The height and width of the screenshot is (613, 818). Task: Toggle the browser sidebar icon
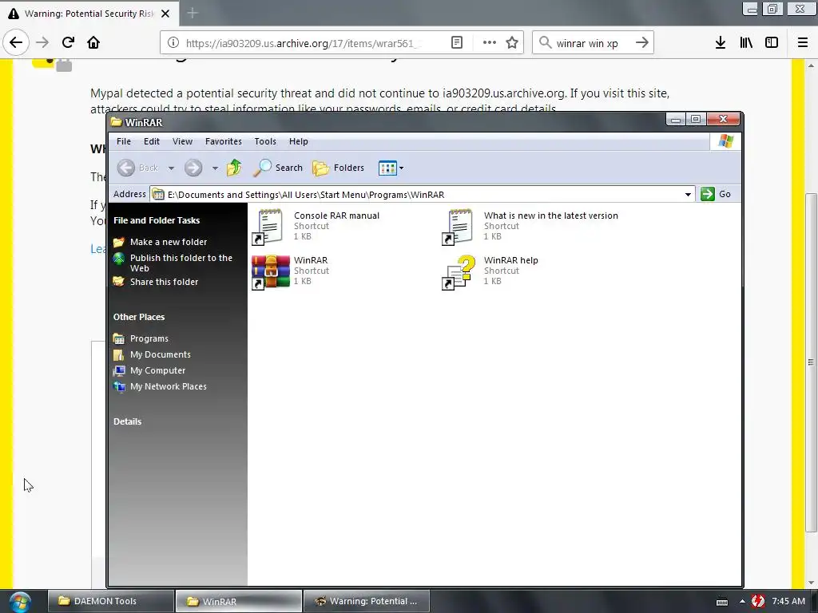772,43
